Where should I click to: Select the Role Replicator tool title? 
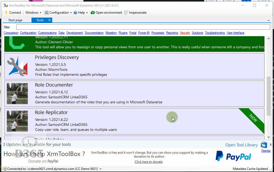(x=51, y=112)
